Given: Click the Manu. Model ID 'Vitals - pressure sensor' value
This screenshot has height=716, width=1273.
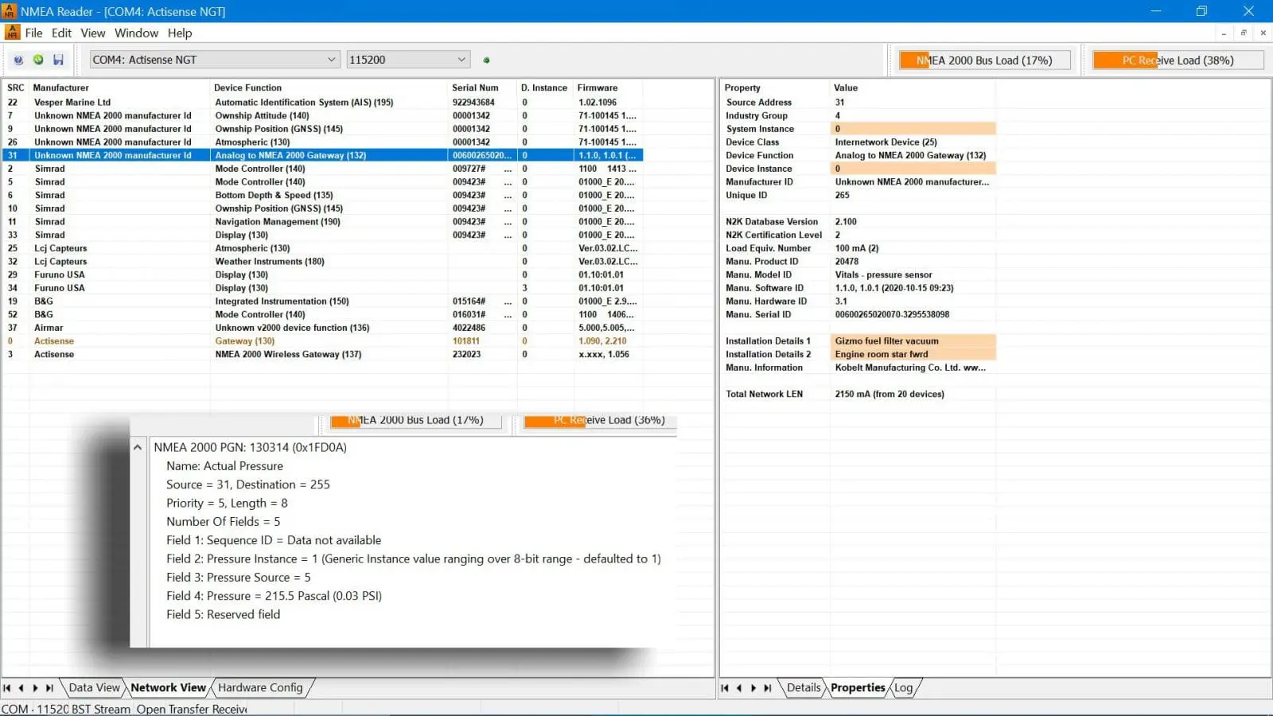Looking at the screenshot, I should coord(883,275).
